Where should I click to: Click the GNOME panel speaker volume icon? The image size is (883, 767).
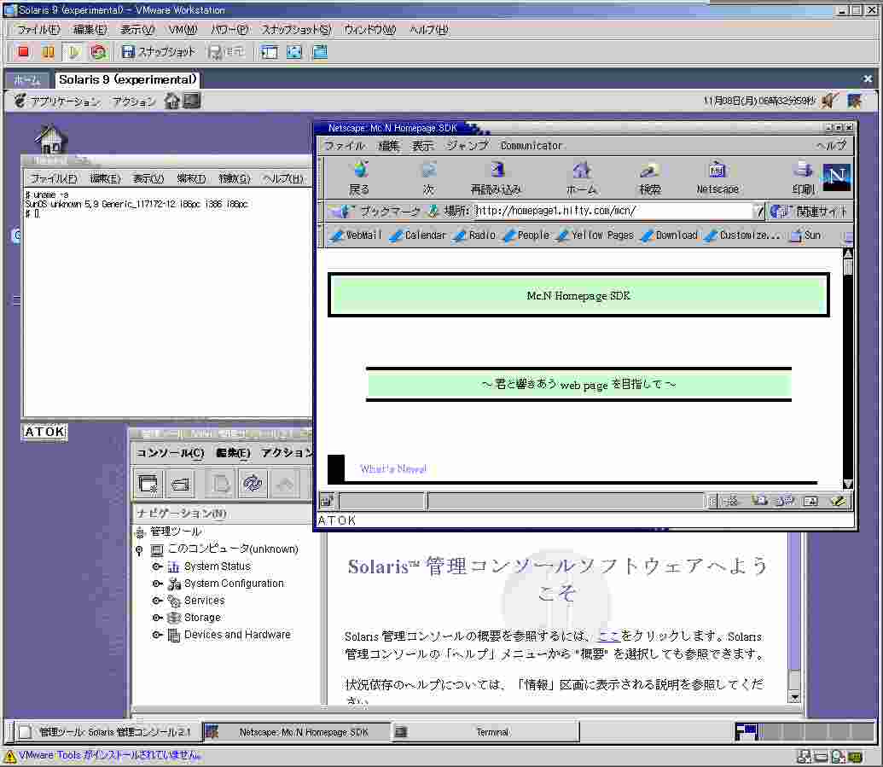(x=829, y=101)
